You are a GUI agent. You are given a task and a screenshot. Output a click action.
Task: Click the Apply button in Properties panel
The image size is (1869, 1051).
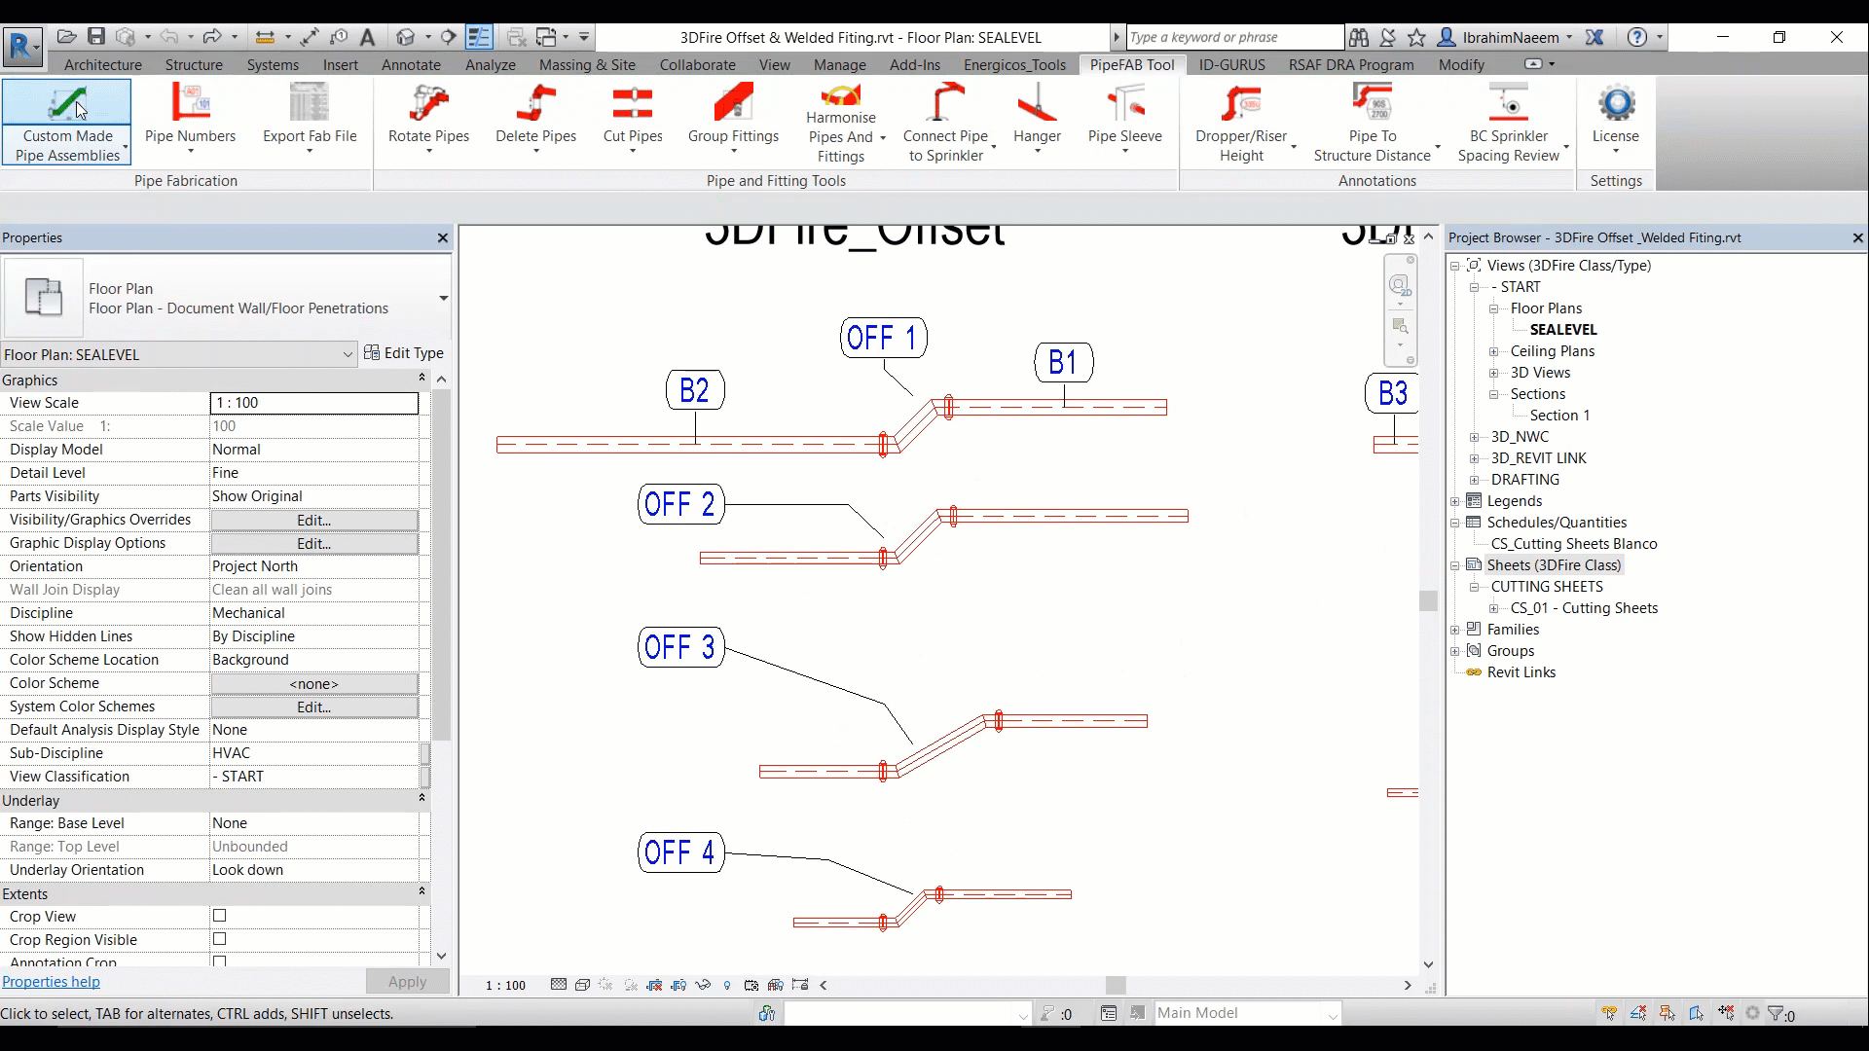pyautogui.click(x=407, y=982)
